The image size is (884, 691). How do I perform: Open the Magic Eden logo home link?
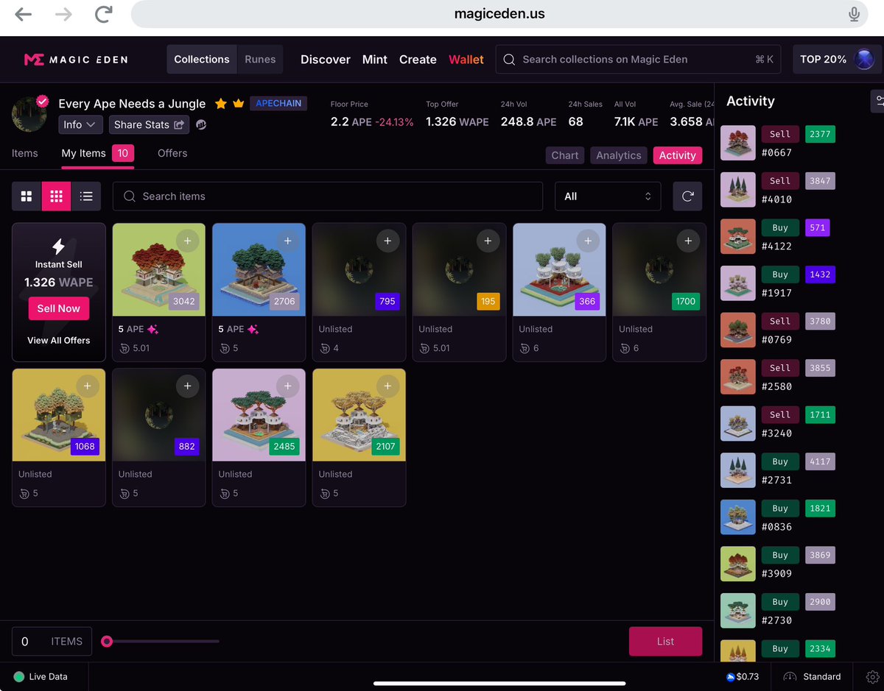coord(76,60)
